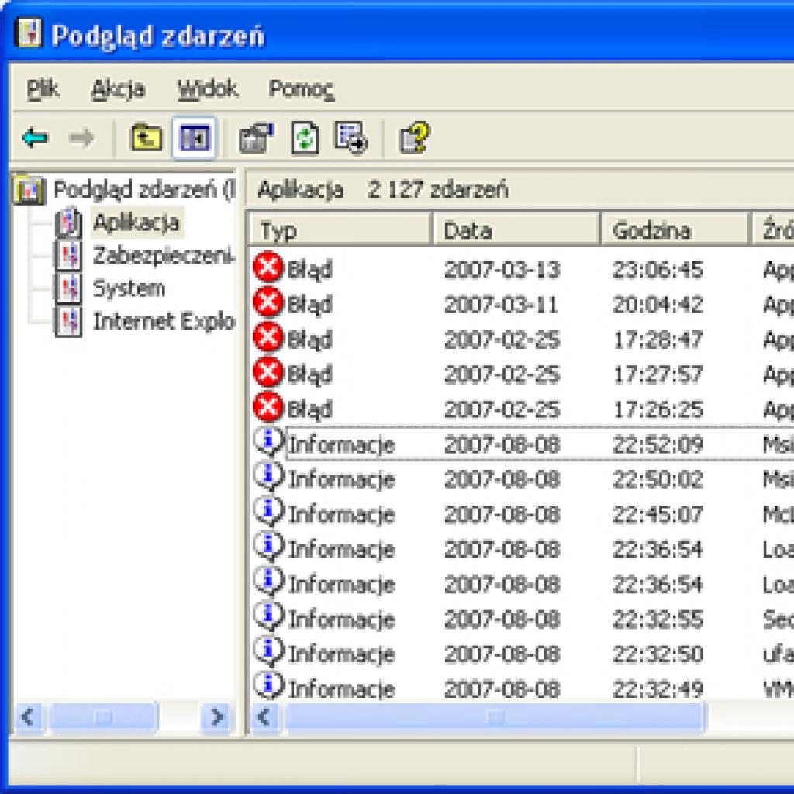Sort events by the Typ column header

pos(340,230)
